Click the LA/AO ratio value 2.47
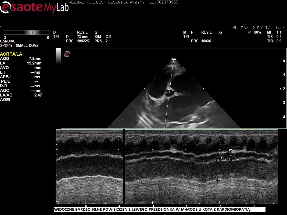The height and width of the screenshot is (215, 287). click(x=38, y=95)
